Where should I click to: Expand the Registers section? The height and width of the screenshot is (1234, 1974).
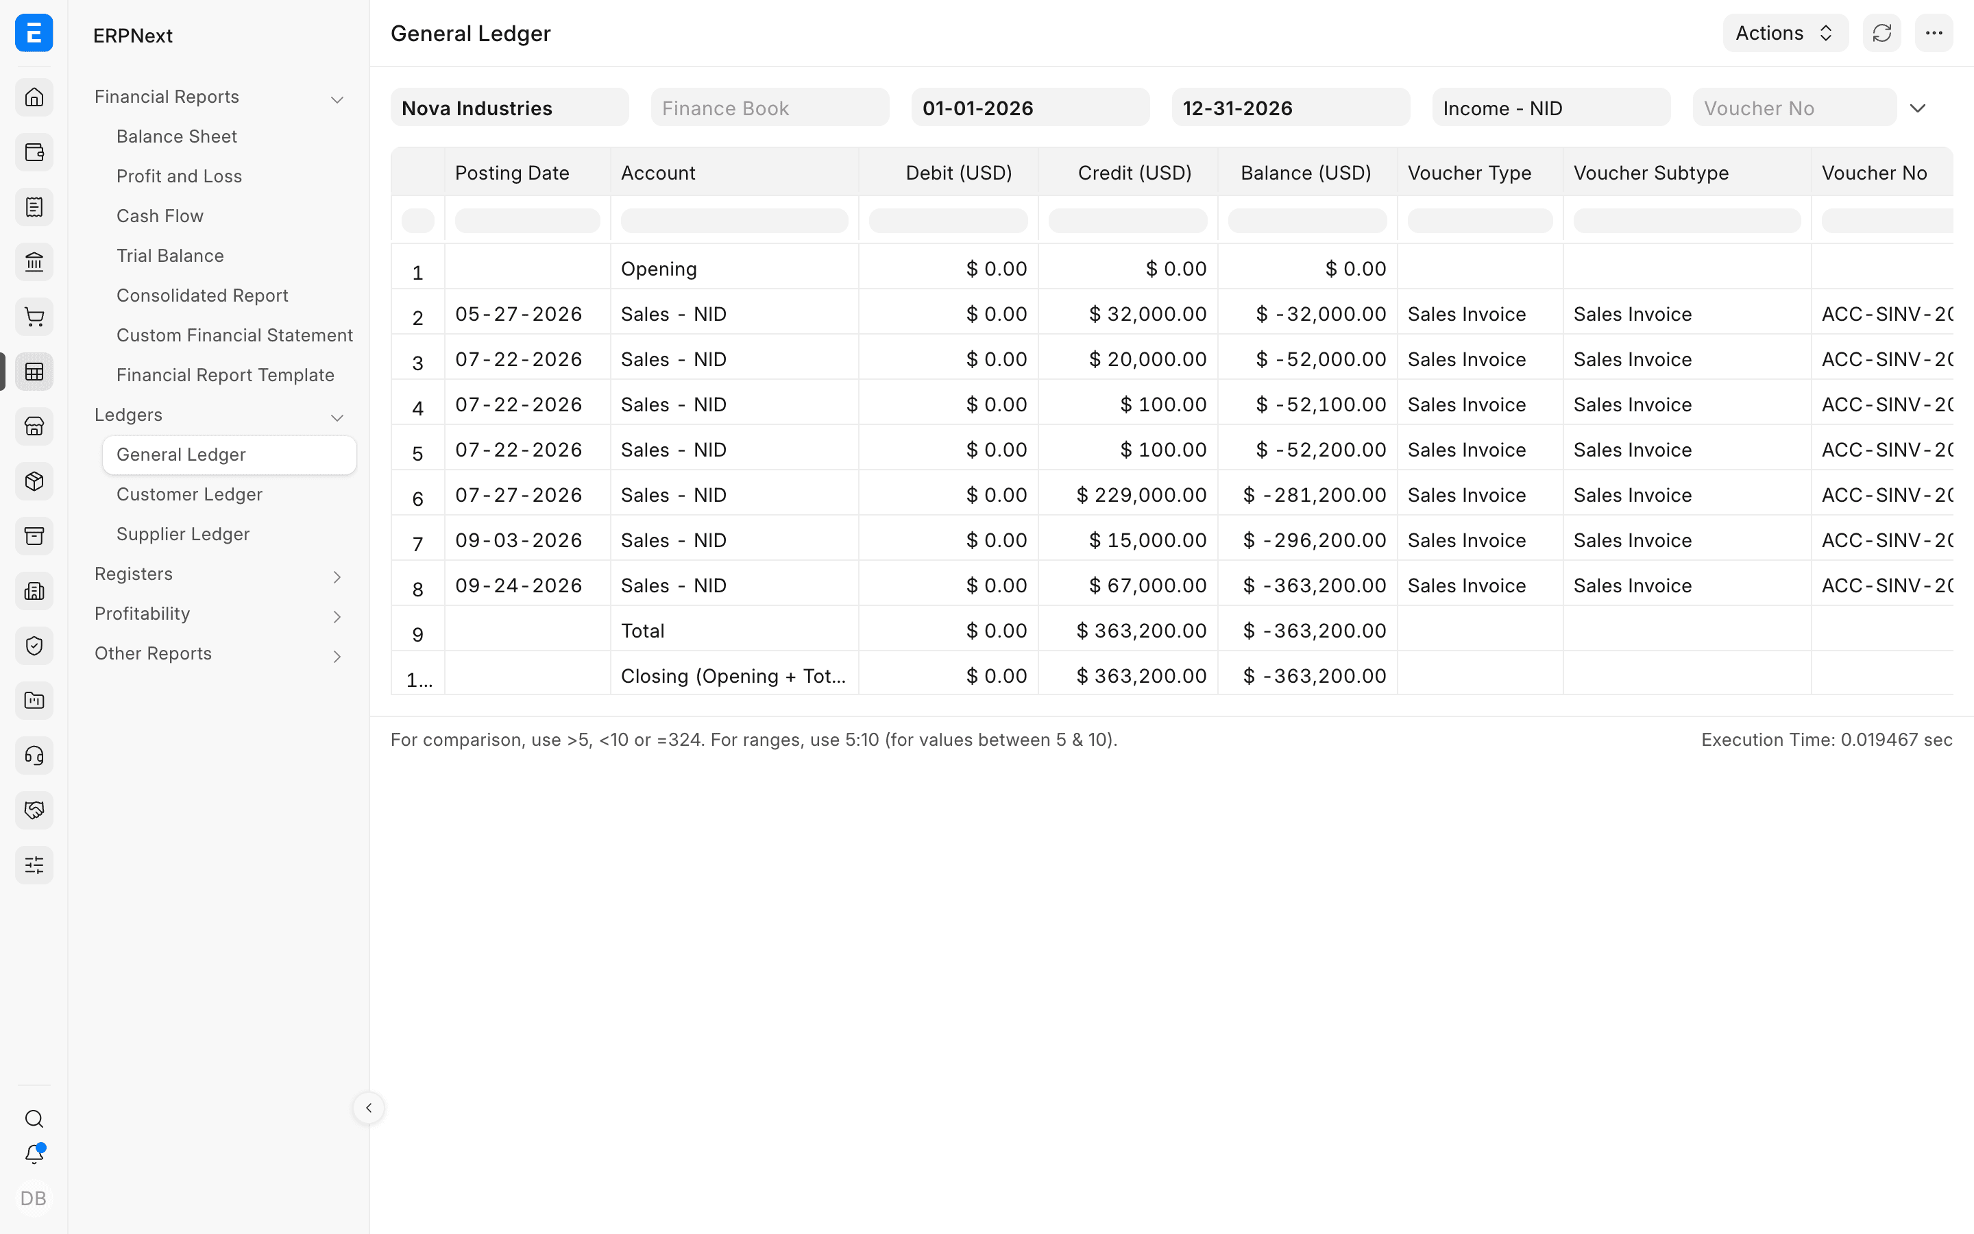click(337, 577)
